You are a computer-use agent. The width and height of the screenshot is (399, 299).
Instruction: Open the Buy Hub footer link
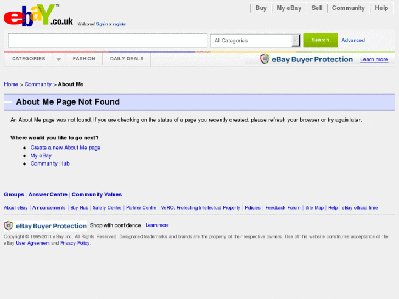[80, 207]
